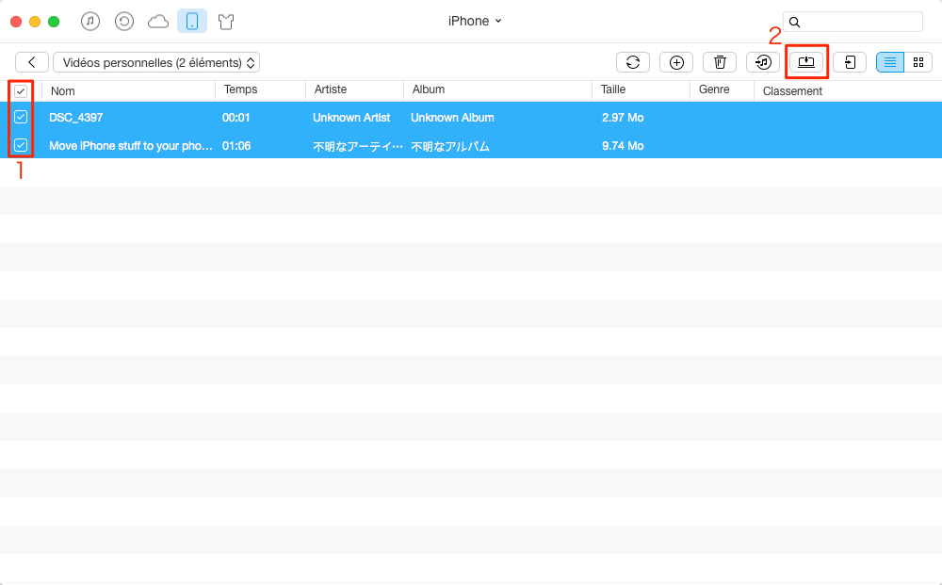
Task: Sort by the Artiste column header
Action: 331,89
